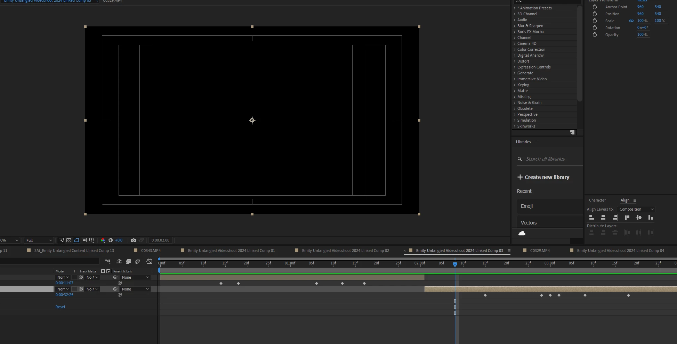Open the Emoji library
Screen dimensions: 677x344
coord(550,206)
